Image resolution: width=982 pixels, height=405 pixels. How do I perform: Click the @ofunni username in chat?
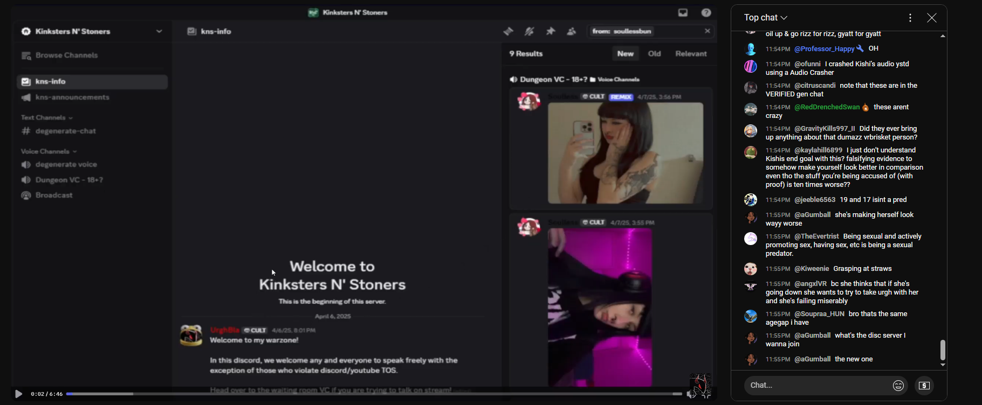[807, 64]
